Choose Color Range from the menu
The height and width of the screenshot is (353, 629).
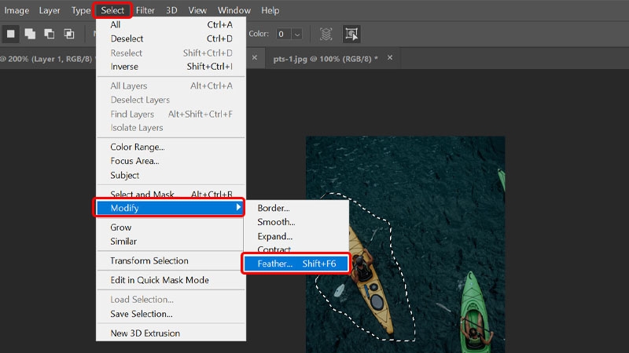tap(171, 147)
